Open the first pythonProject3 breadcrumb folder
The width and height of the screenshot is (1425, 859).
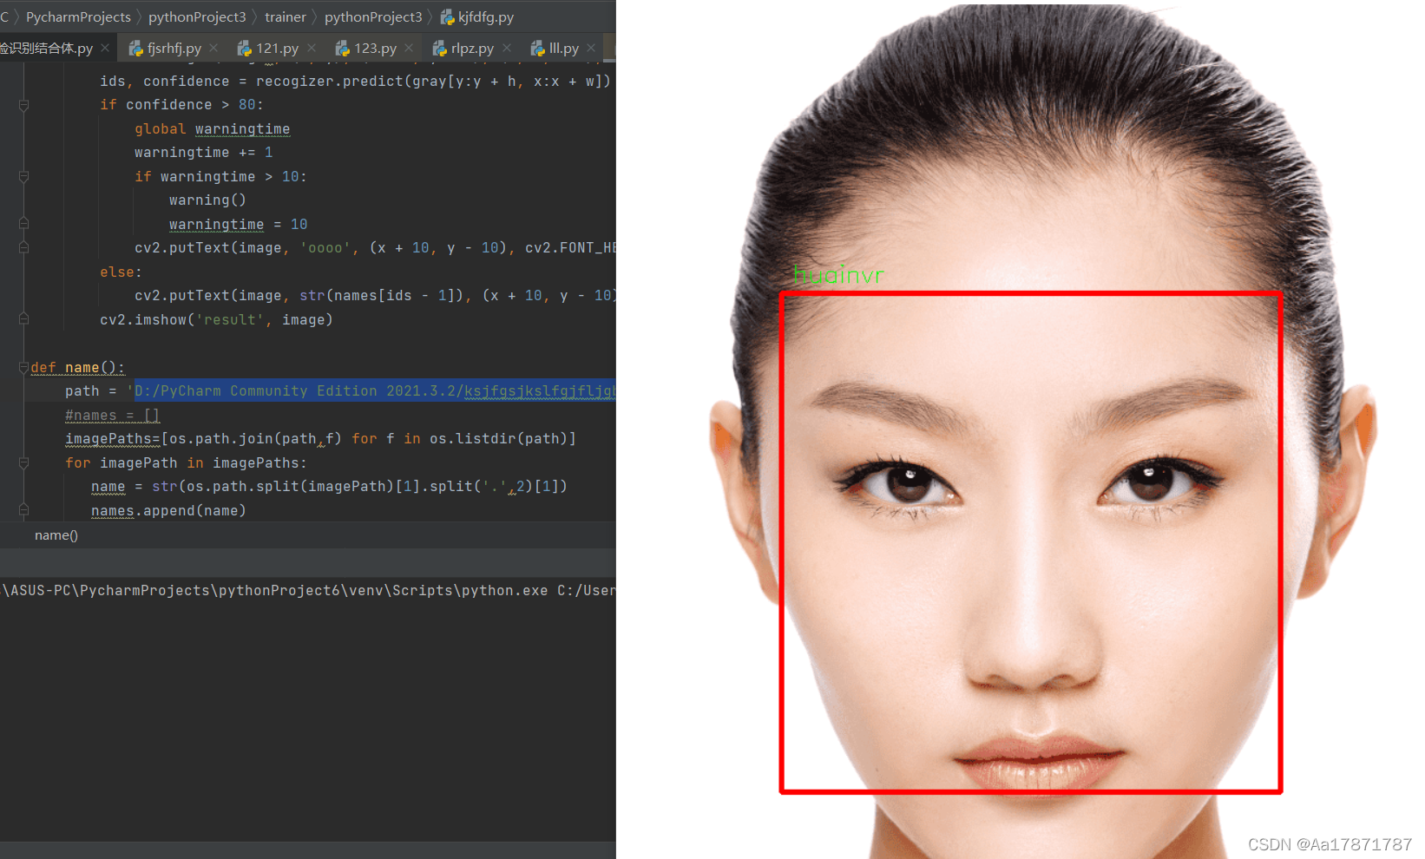click(197, 16)
